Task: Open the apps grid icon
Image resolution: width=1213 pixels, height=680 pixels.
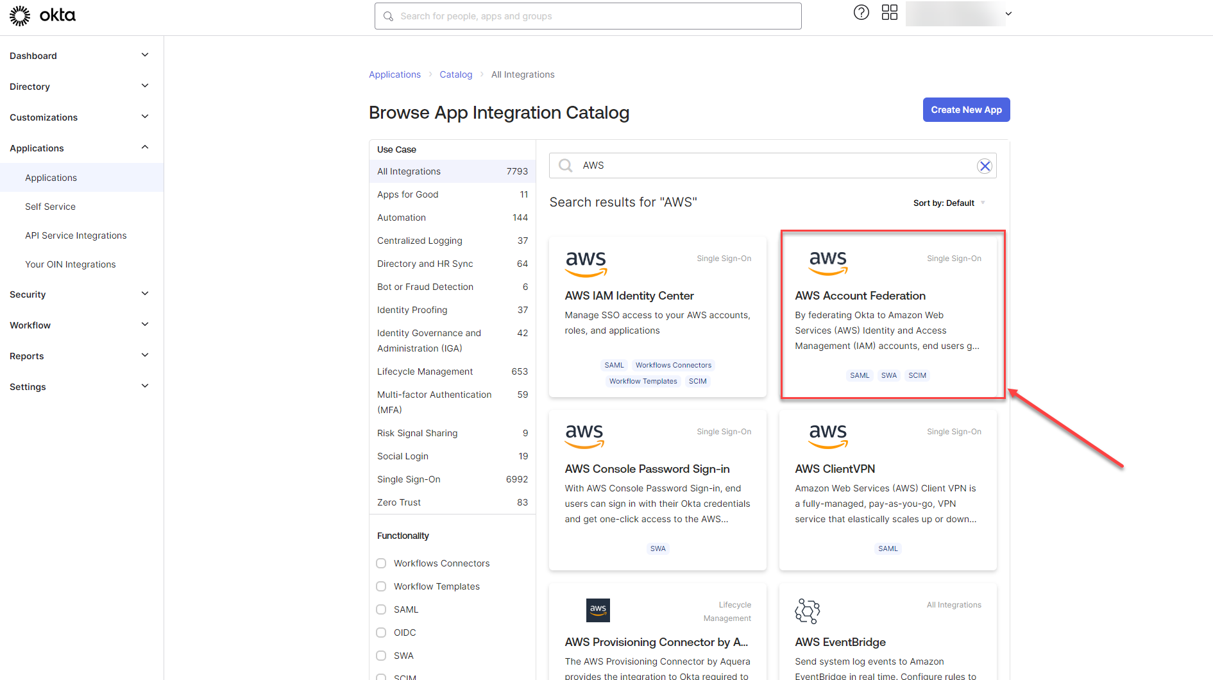Action: [889, 13]
